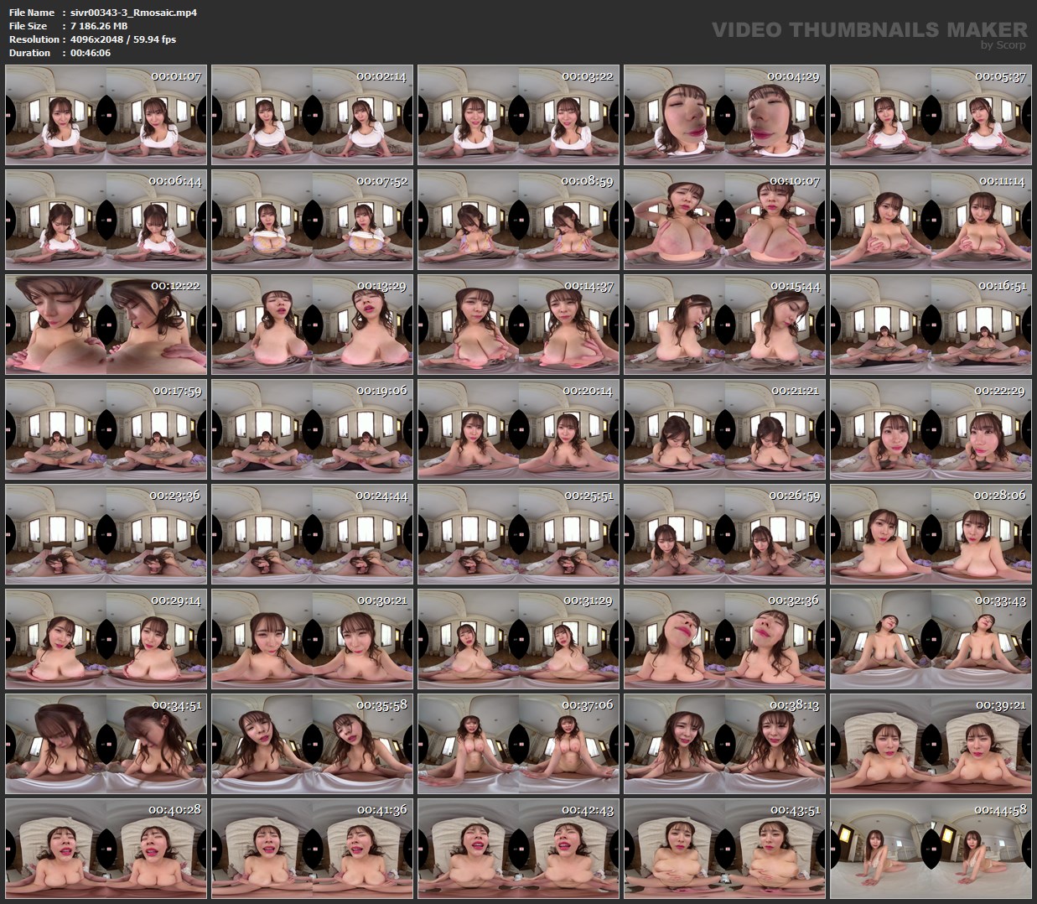Click the thumbnail marked 00:20:14
The image size is (1037, 904).
point(518,429)
